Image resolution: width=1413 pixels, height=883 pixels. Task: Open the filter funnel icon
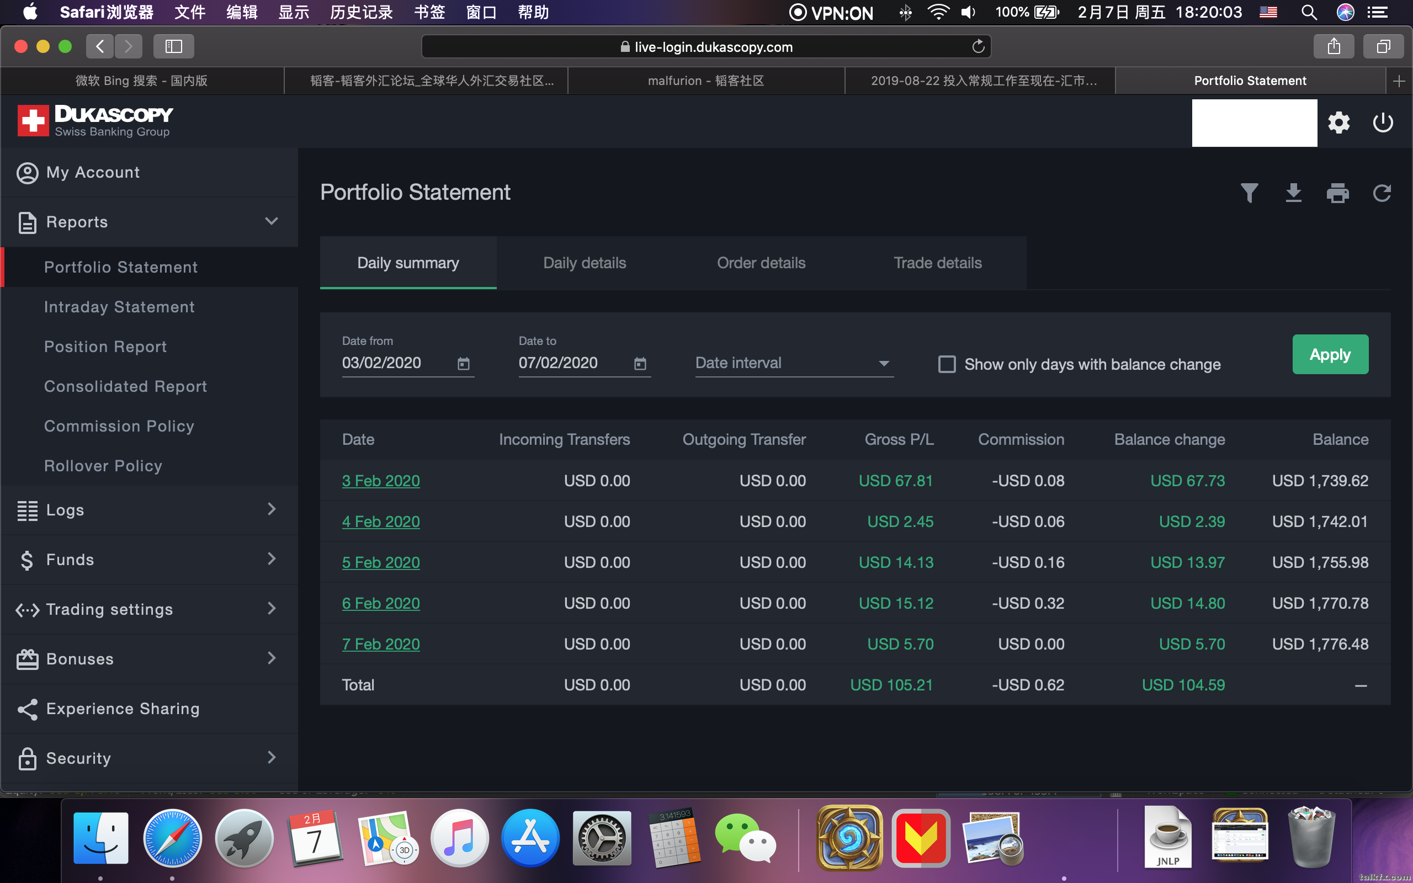tap(1249, 193)
